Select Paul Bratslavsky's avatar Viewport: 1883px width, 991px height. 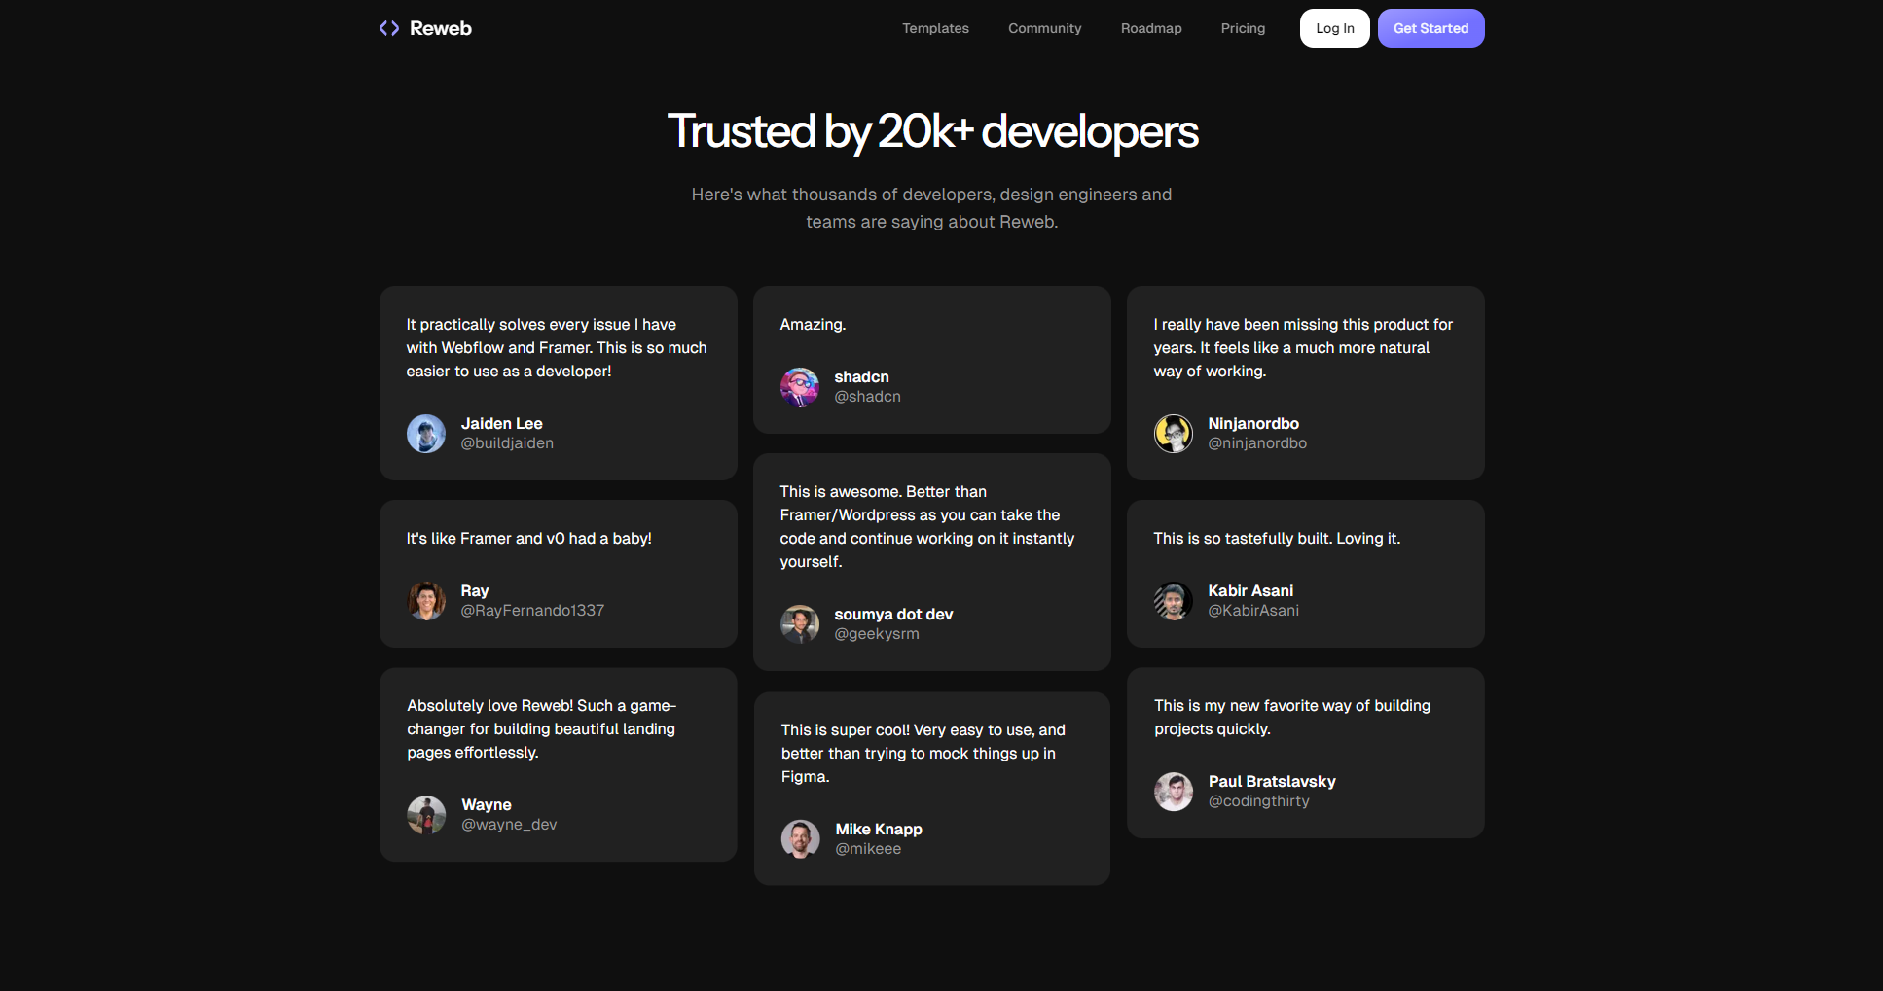pos(1174,792)
